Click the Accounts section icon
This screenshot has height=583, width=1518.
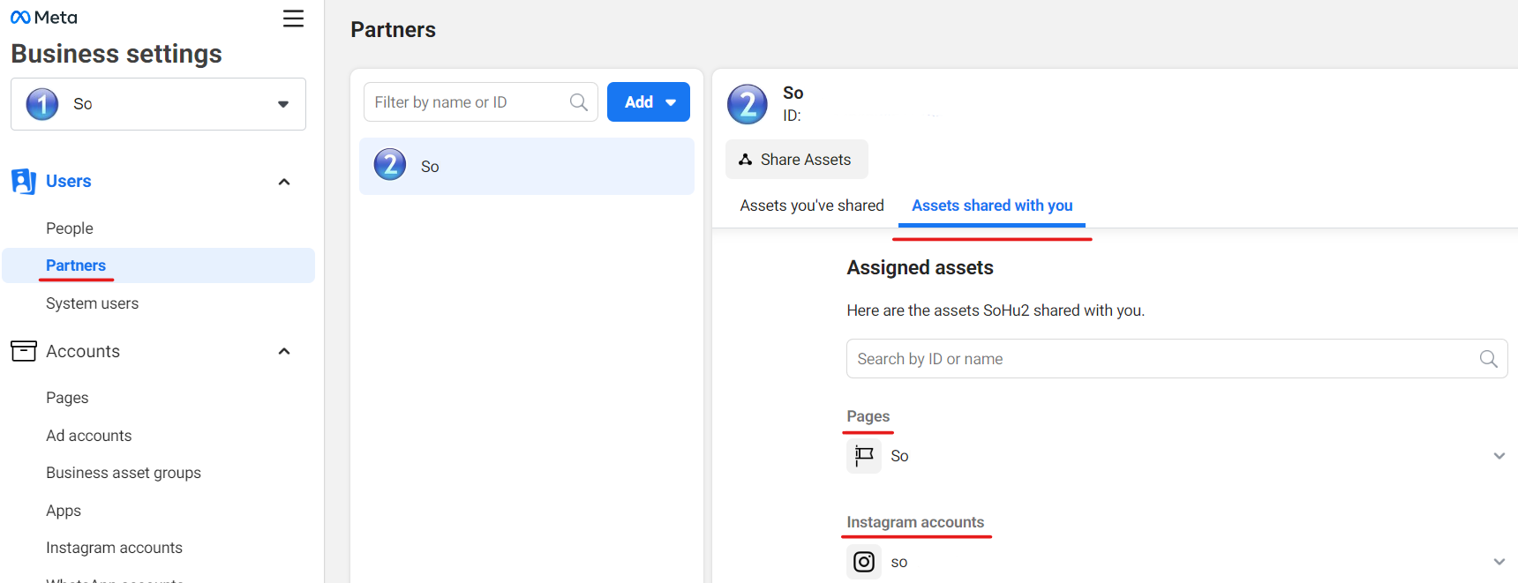click(x=24, y=351)
